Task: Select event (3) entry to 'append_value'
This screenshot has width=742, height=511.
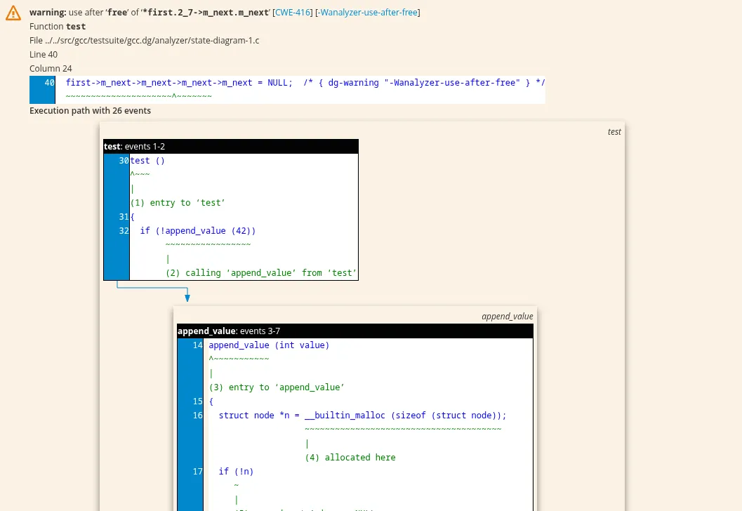Action: coord(277,387)
